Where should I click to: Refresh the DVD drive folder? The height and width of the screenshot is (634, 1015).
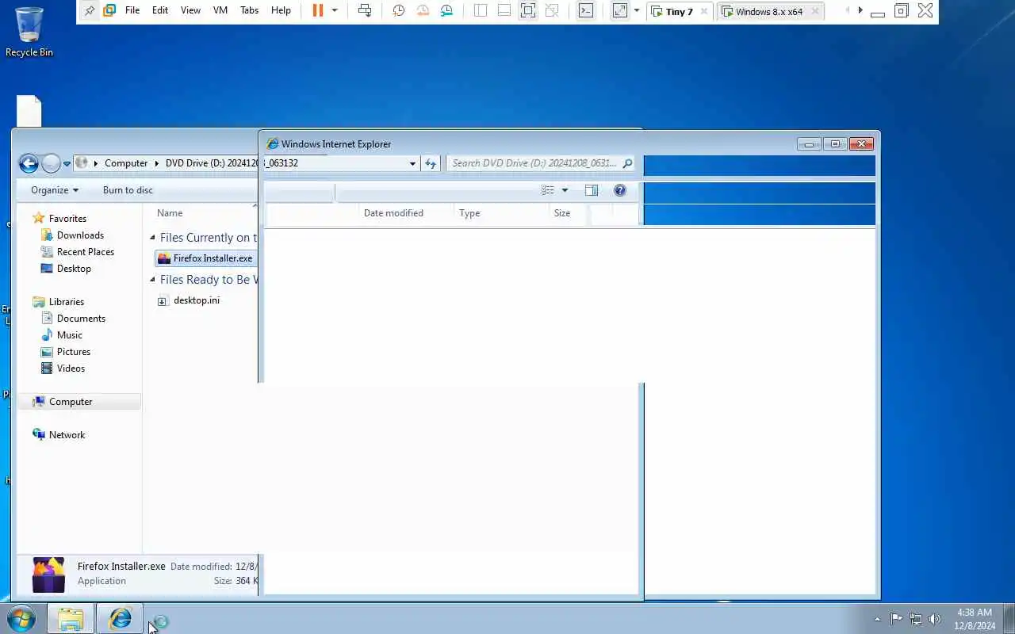(x=431, y=163)
